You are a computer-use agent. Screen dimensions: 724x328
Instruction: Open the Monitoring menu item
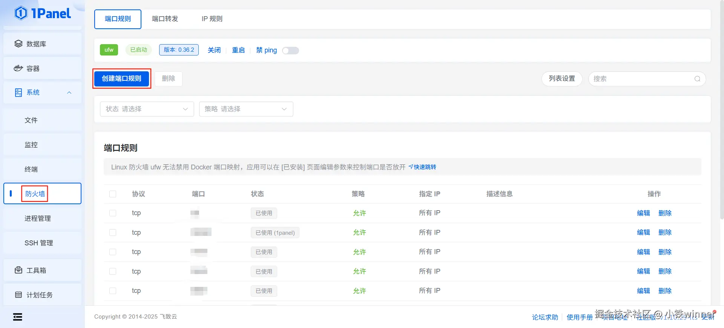(x=43, y=145)
